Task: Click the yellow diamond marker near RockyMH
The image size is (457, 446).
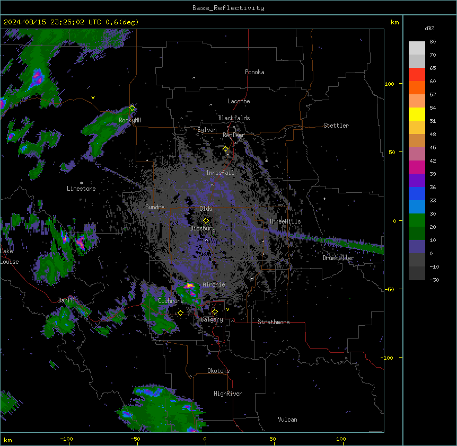Action: pos(132,108)
